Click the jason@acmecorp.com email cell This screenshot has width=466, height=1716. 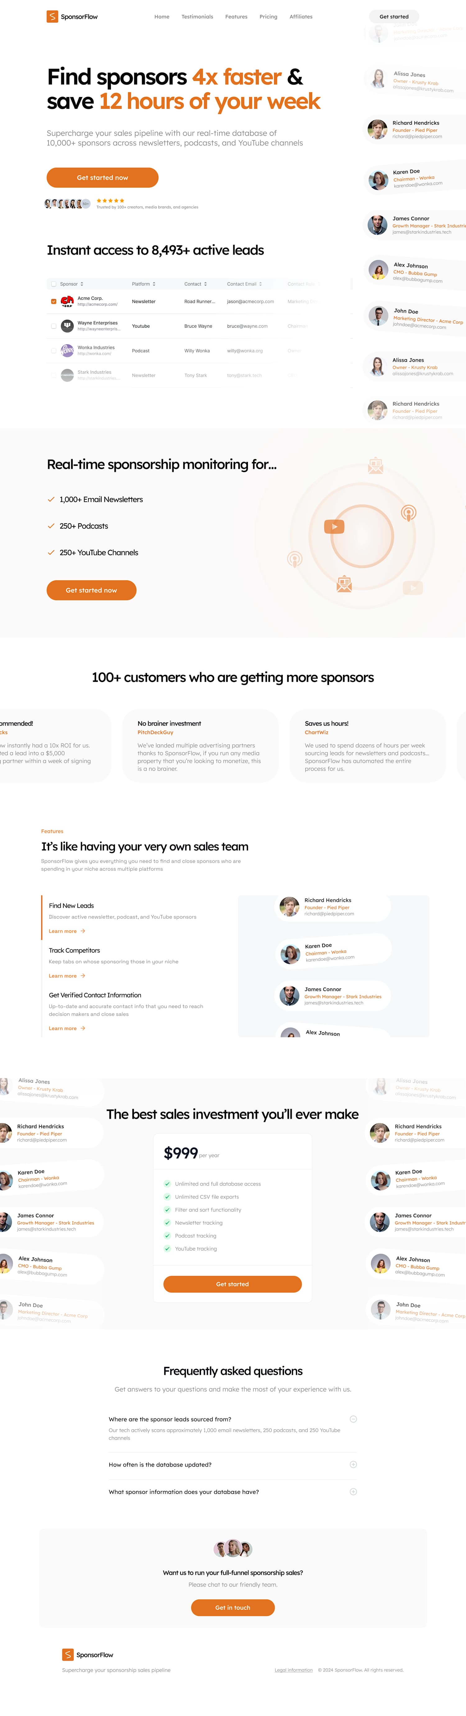pos(251,302)
